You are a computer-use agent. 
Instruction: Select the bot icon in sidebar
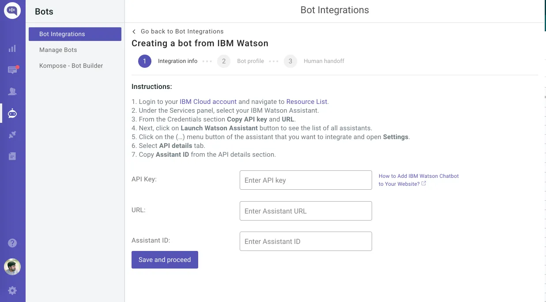point(12,114)
